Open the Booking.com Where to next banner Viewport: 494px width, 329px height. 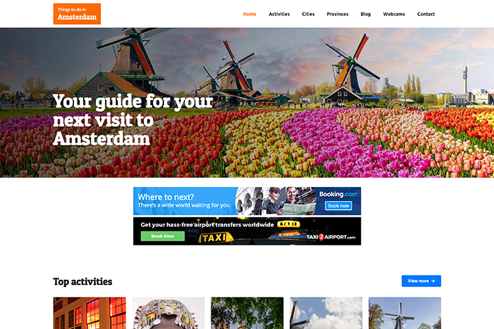[x=247, y=202]
